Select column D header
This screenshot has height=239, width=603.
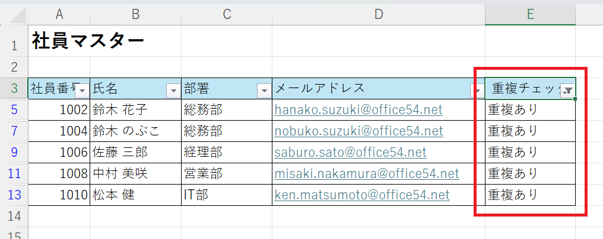click(379, 14)
